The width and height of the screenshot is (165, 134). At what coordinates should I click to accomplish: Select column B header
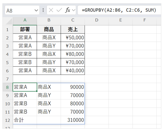pos(49,20)
